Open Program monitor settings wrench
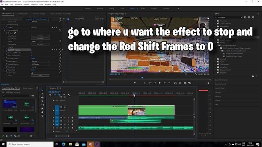The width and height of the screenshot is (262, 147). point(196,74)
